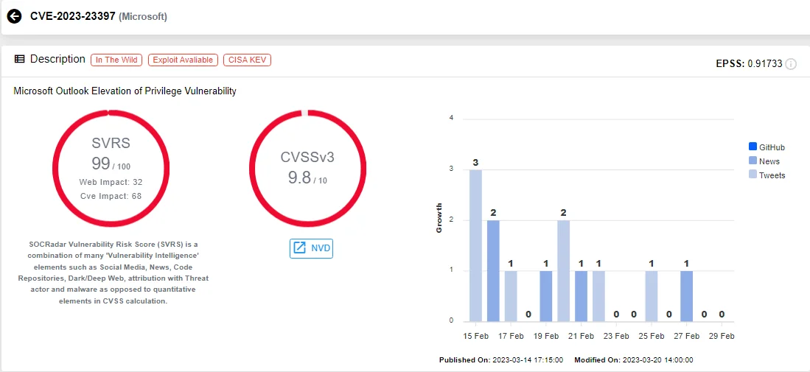The image size is (810, 372).
Task: Click the CISA KEV tag
Action: 247,60
